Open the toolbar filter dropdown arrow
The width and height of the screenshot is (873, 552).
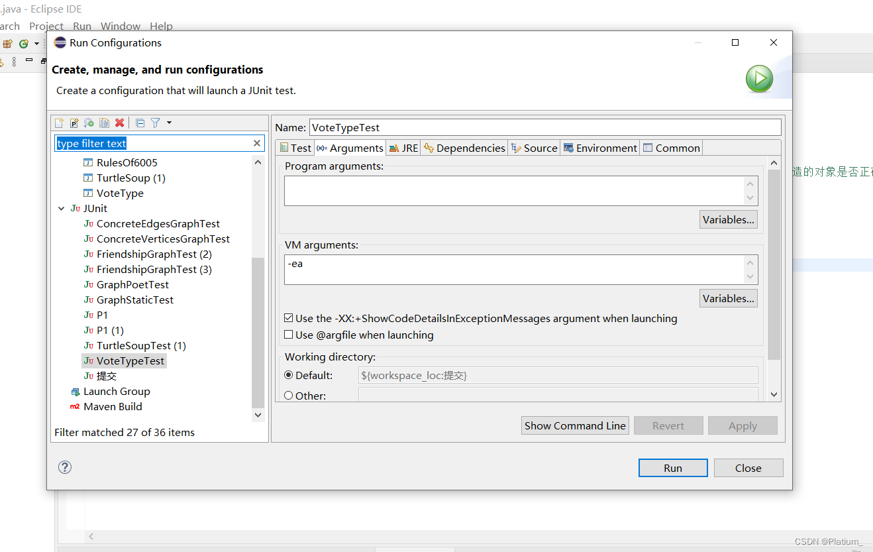170,123
